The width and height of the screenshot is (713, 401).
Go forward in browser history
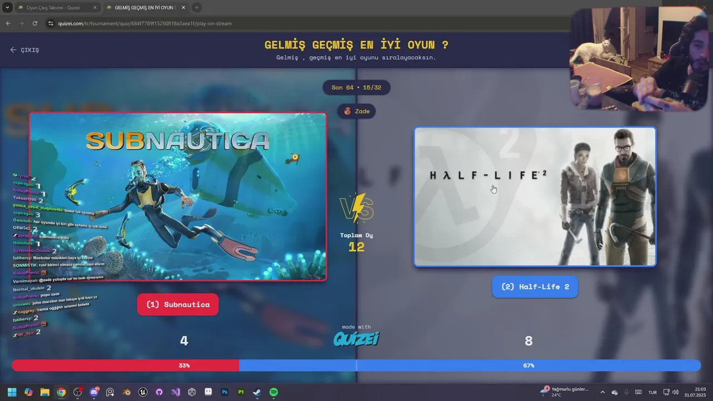[21, 23]
